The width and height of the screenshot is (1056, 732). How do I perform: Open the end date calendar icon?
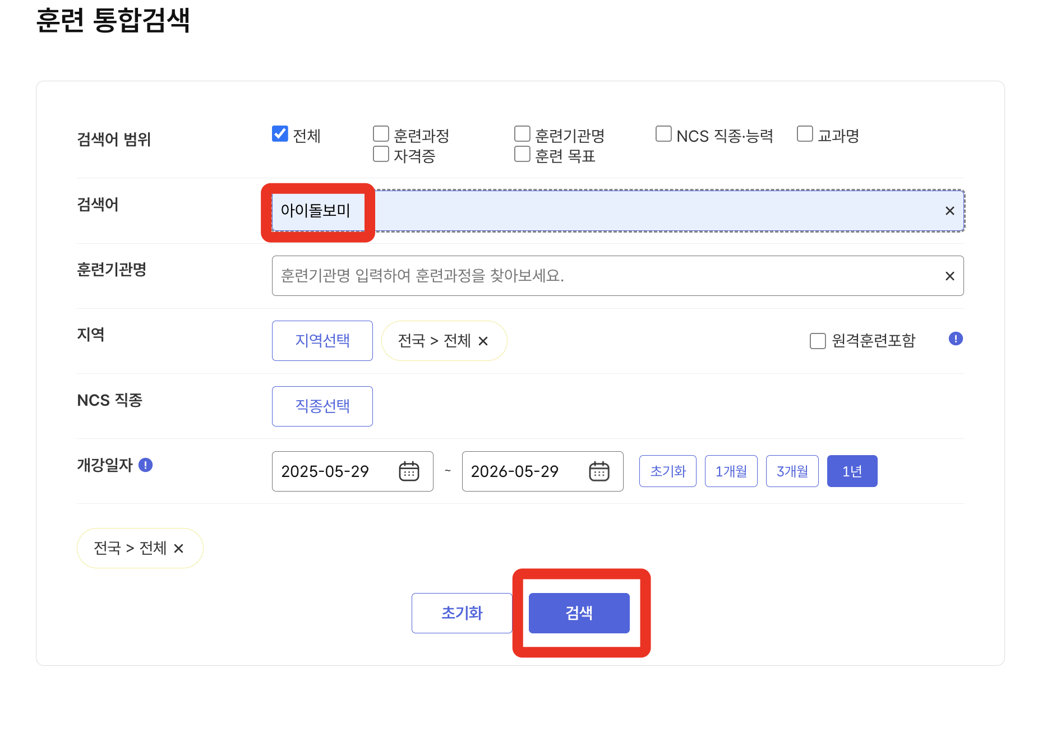pyautogui.click(x=599, y=471)
